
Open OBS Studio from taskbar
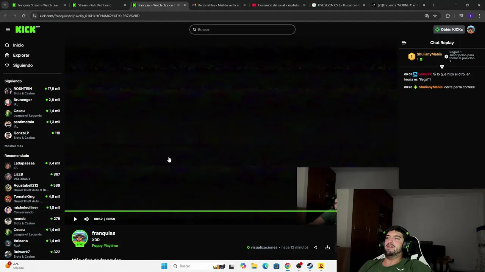coord(299,266)
